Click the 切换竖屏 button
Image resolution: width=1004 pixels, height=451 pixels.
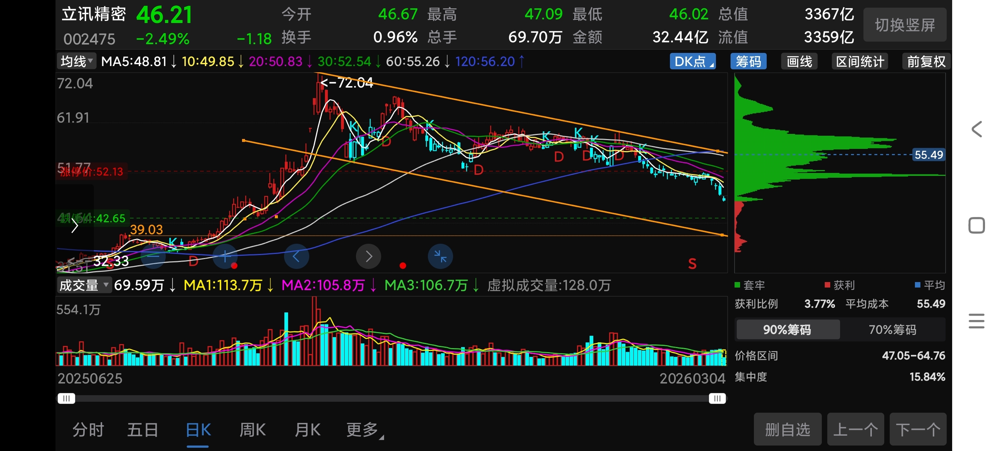click(905, 25)
